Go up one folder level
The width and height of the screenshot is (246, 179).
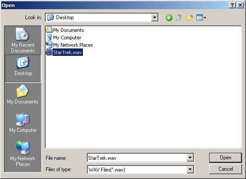(179, 17)
